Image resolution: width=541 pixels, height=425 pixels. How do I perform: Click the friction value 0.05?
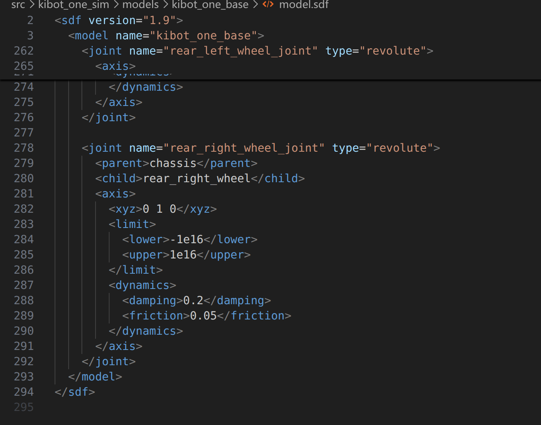tap(203, 316)
